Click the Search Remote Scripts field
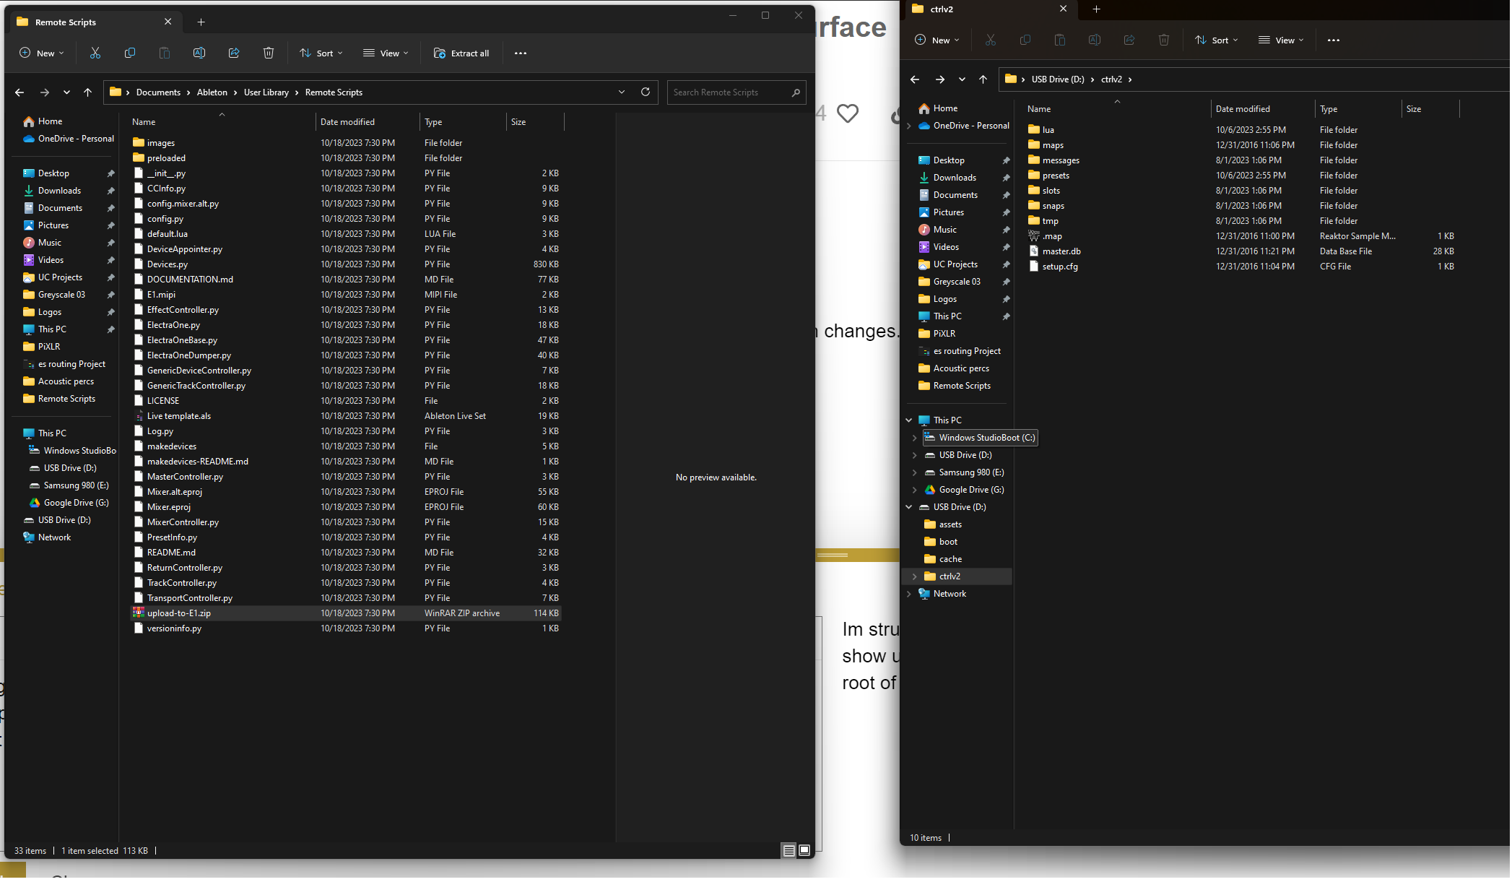Viewport: 1512px width, 882px height. [x=728, y=92]
